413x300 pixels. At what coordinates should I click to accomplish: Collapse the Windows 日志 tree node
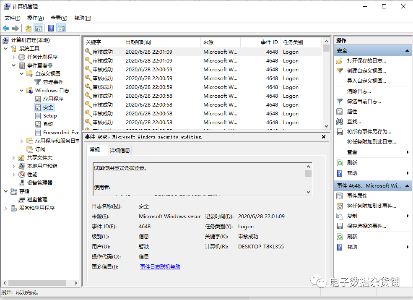(x=22, y=90)
